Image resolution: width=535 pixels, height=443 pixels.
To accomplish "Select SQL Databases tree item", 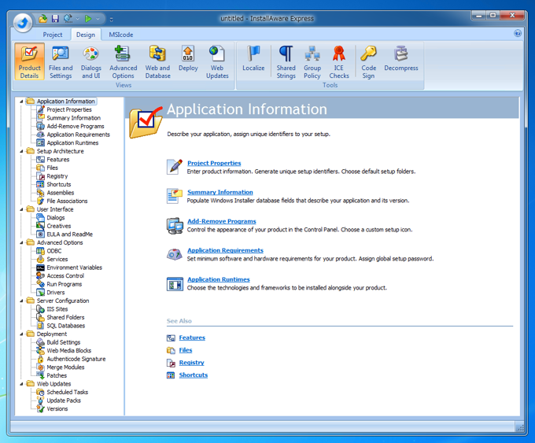I will pos(66,326).
